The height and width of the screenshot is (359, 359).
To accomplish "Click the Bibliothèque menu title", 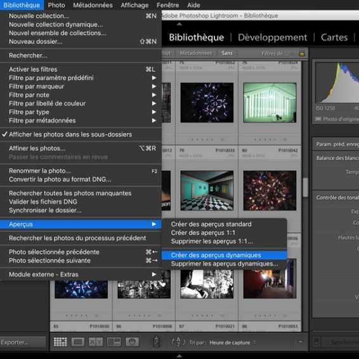I will click(x=22, y=5).
